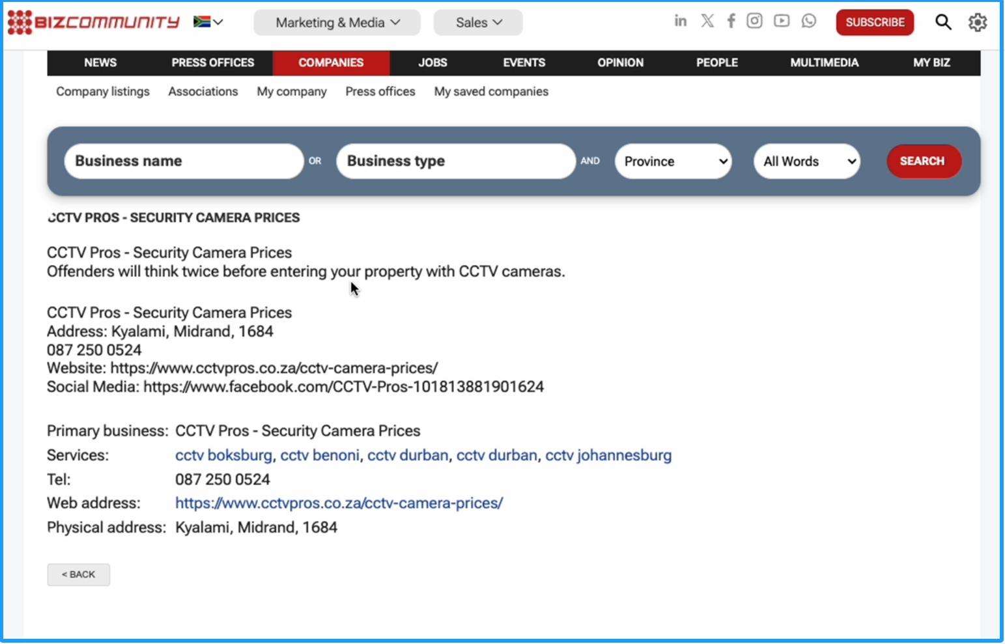The height and width of the screenshot is (644, 1005).
Task: Open Company listings submenu link
Action: click(x=103, y=92)
